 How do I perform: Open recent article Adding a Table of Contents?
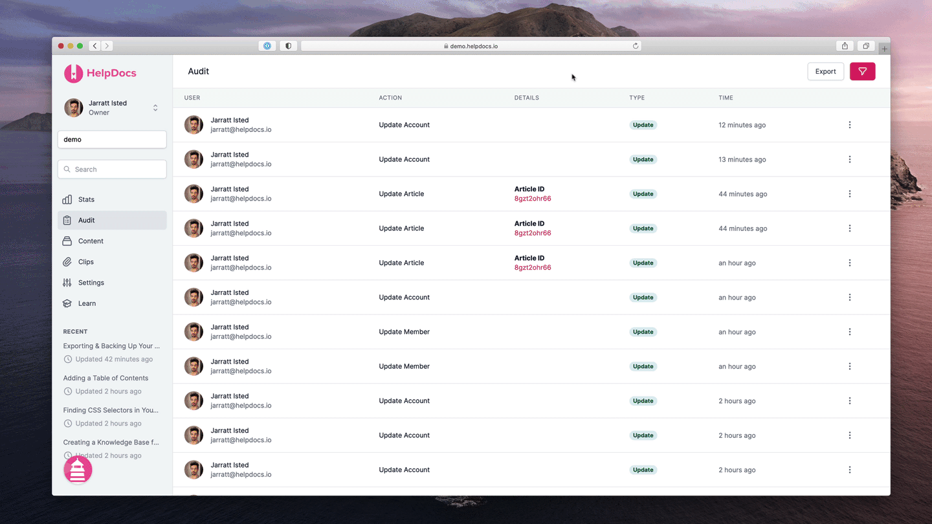[105, 378]
